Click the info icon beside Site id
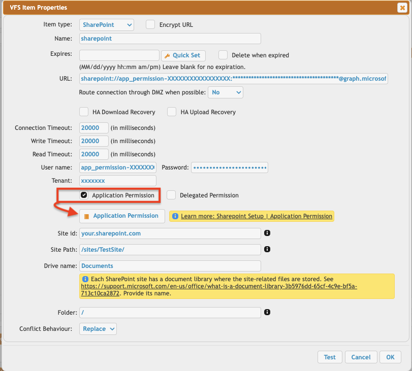The image size is (412, 371). tap(267, 233)
